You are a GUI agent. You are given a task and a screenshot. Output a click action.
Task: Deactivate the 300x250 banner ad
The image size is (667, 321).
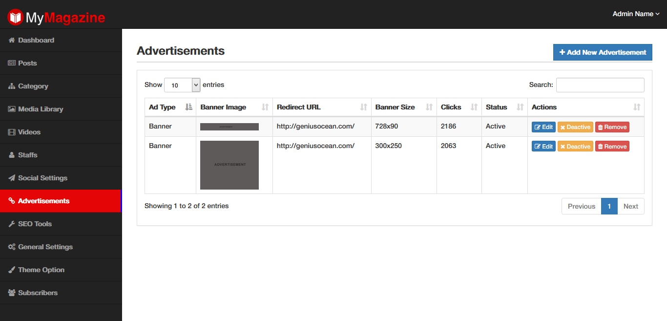coord(575,147)
